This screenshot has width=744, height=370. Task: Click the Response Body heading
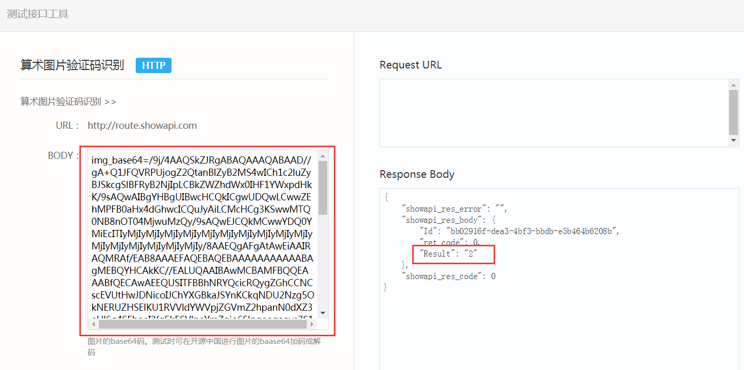(x=417, y=174)
